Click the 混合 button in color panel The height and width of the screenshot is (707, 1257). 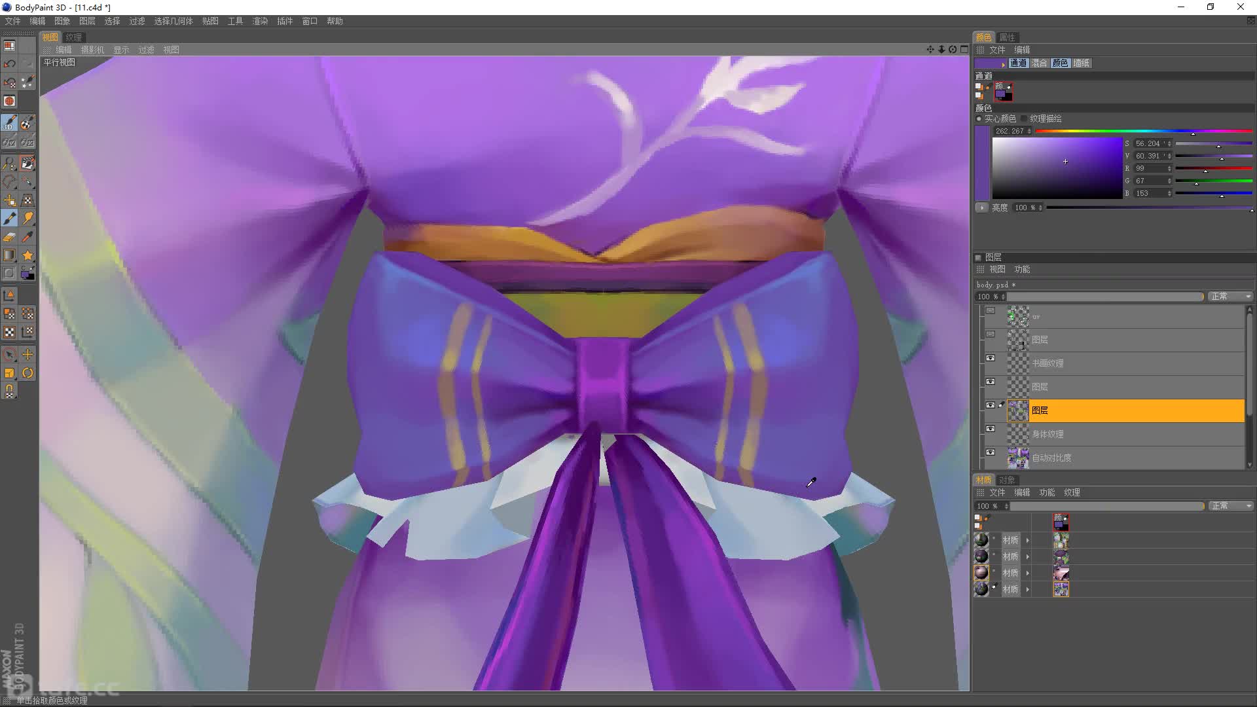[x=1039, y=63]
